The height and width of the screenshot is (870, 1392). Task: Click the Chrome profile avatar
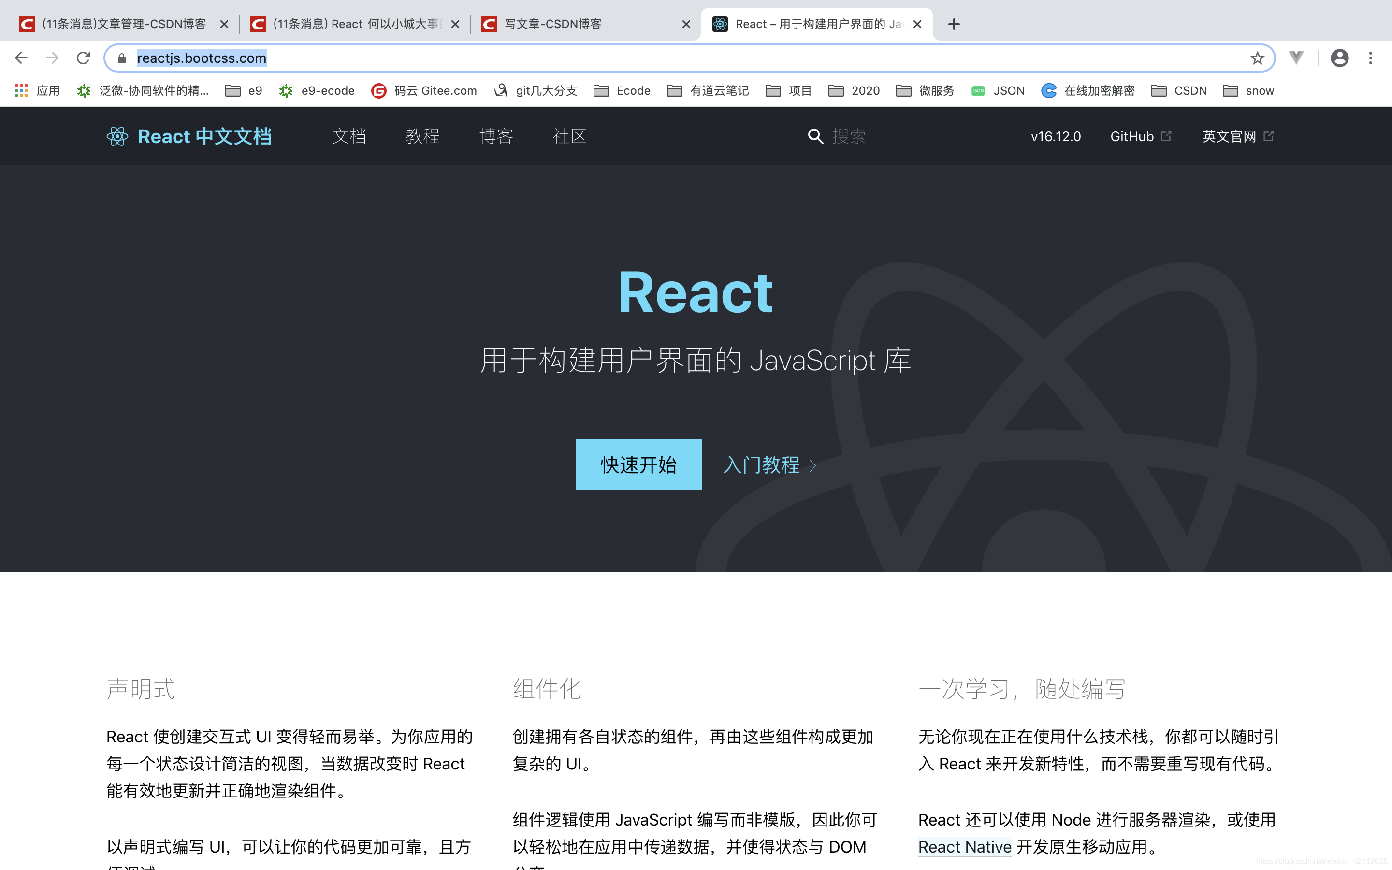point(1340,58)
